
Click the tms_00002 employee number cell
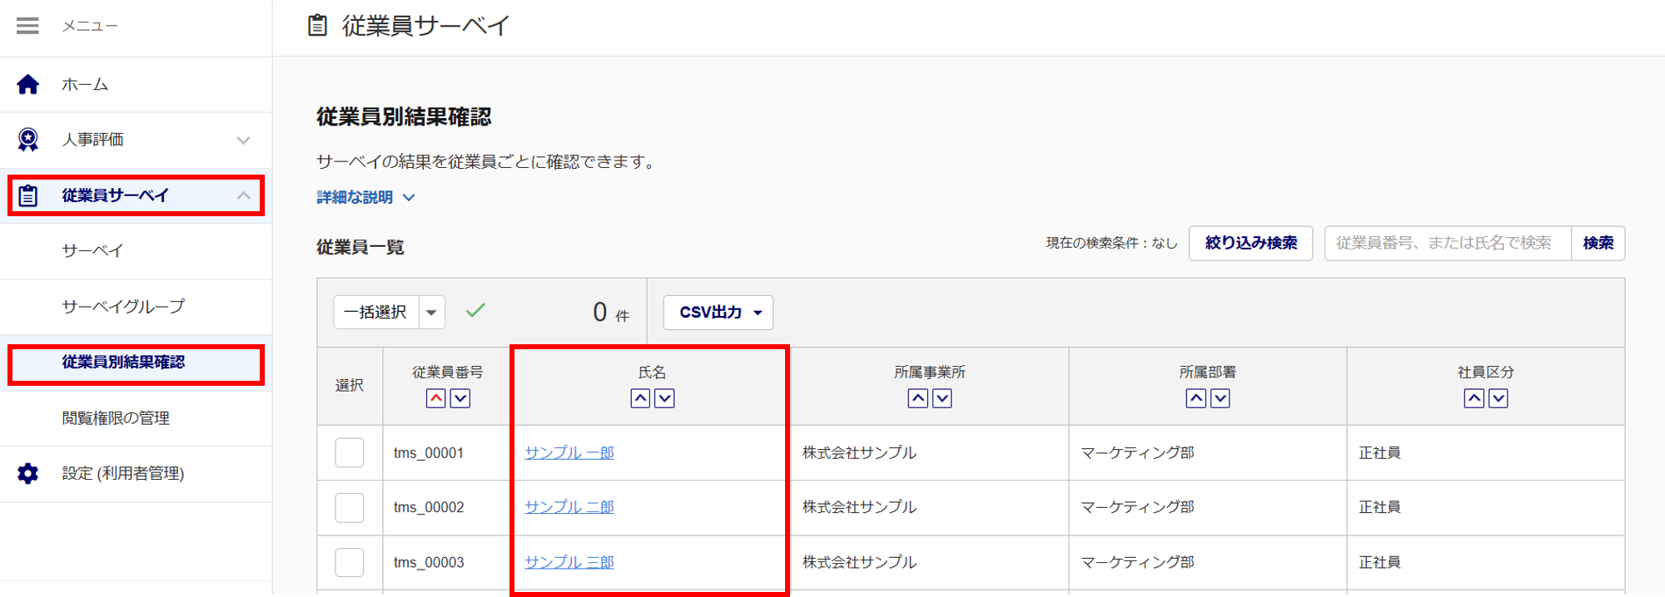[429, 507]
